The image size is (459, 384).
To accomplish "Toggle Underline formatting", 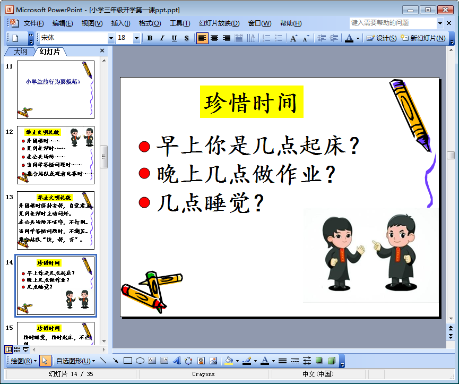I will 174,38.
